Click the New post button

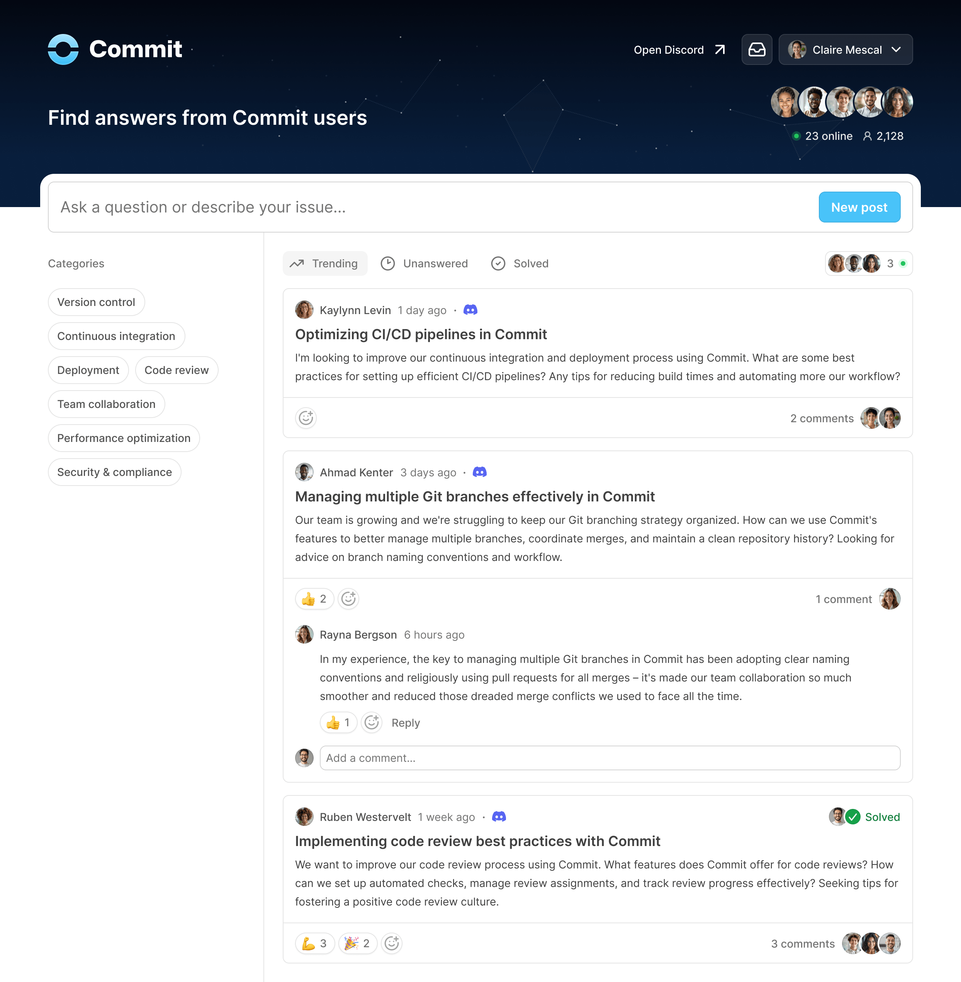859,207
